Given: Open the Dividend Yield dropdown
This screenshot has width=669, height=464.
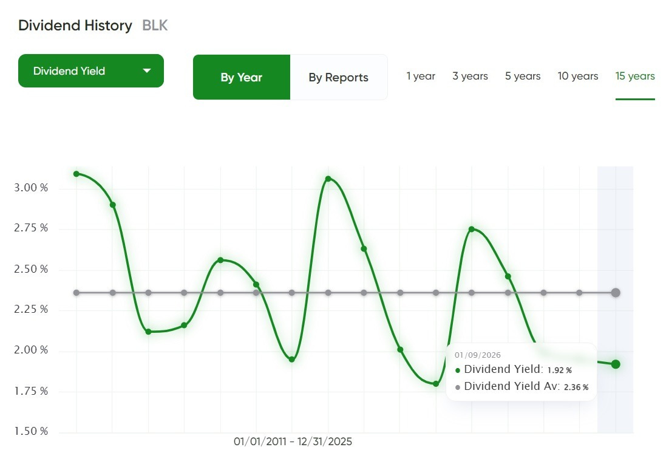Looking at the screenshot, I should pyautogui.click(x=91, y=71).
